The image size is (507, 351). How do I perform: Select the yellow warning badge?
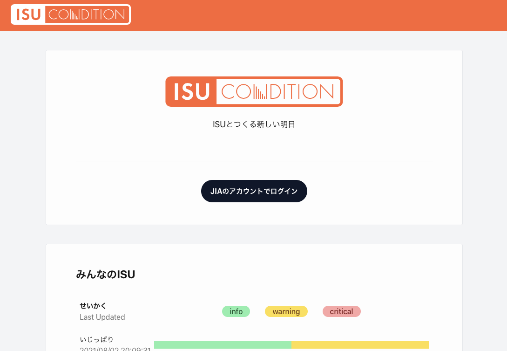coord(286,311)
